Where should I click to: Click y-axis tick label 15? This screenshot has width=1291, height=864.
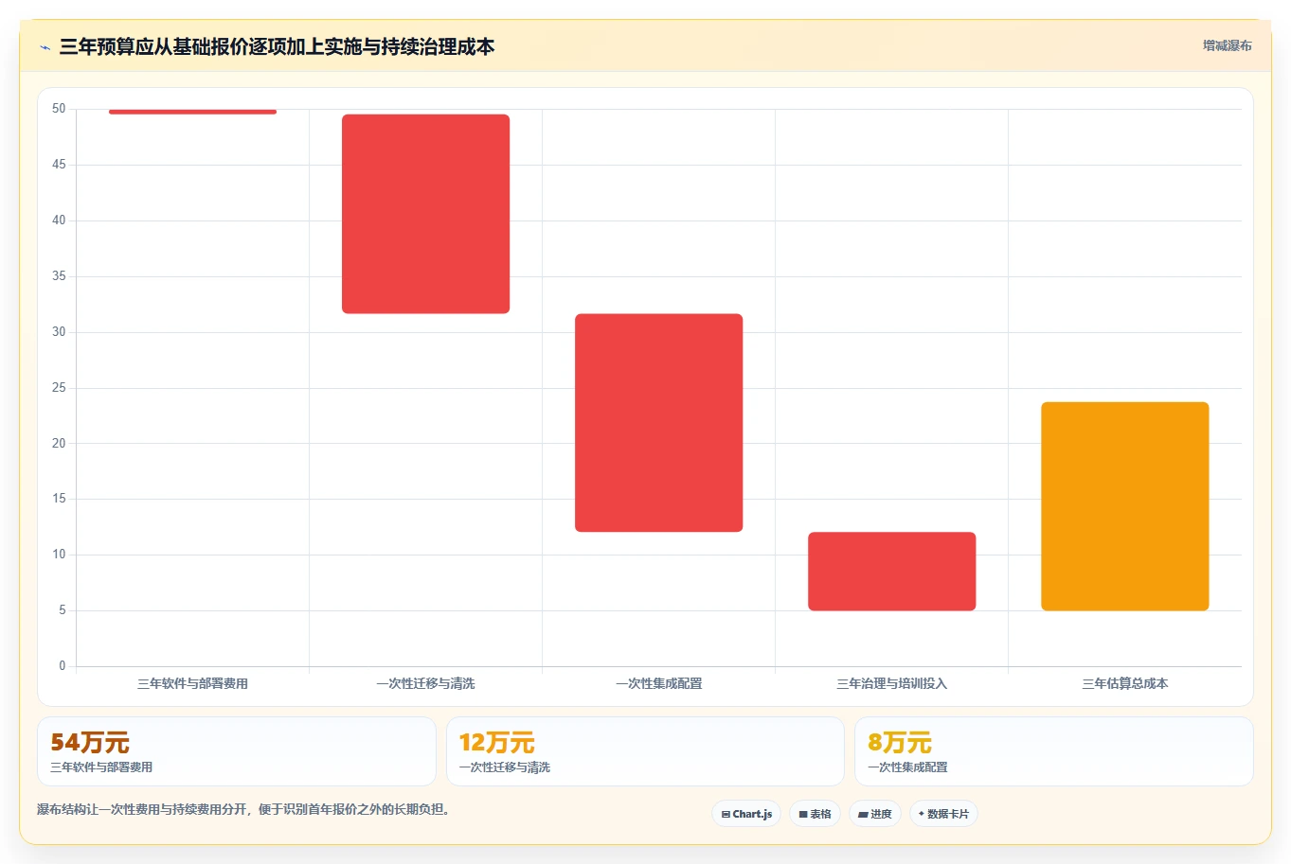(59, 499)
